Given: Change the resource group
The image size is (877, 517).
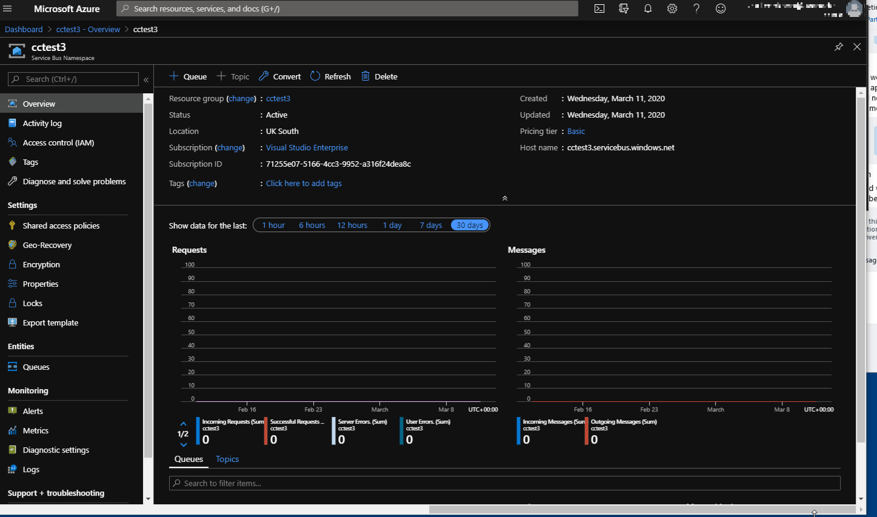Looking at the screenshot, I should (242, 98).
